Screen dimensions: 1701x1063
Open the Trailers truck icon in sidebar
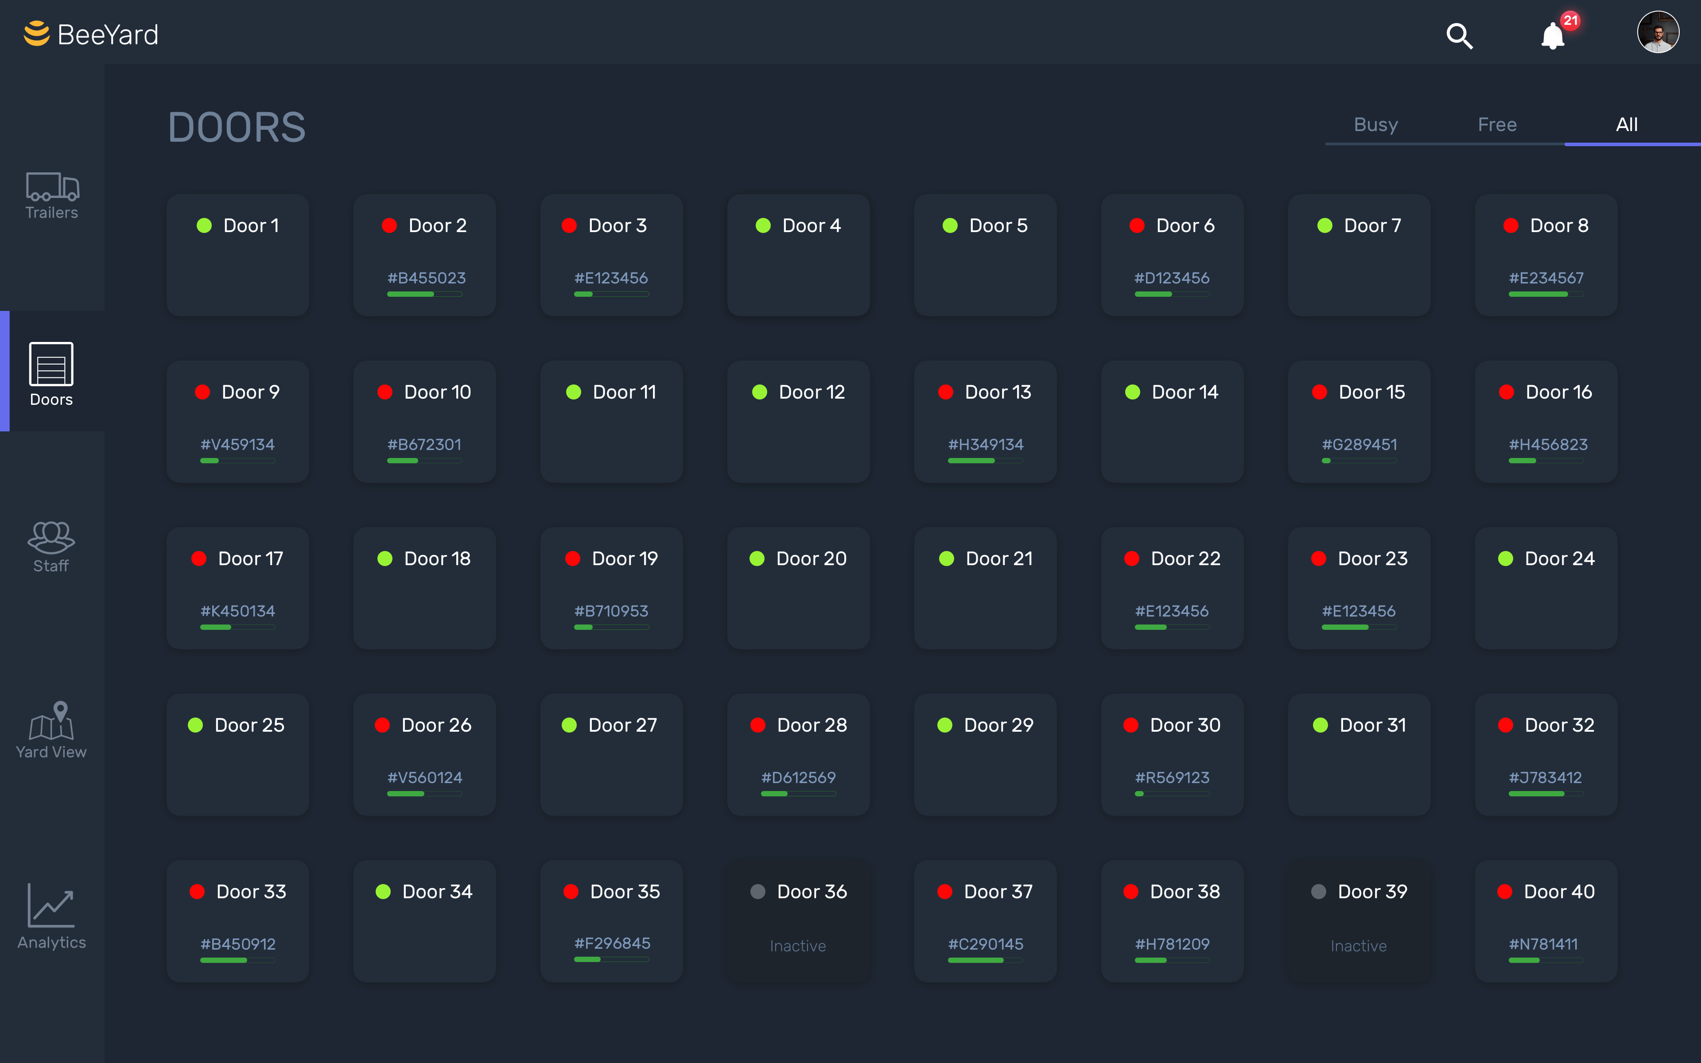(x=52, y=187)
